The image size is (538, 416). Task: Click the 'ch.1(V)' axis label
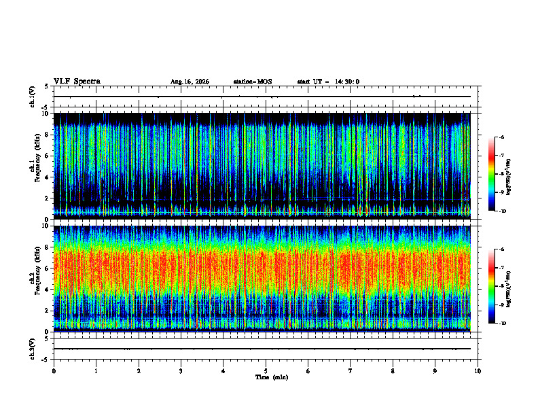(33, 97)
